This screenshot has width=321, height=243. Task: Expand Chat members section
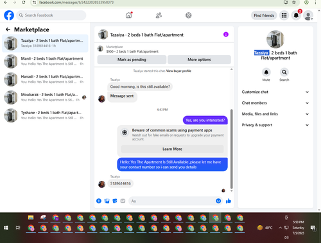(x=275, y=103)
